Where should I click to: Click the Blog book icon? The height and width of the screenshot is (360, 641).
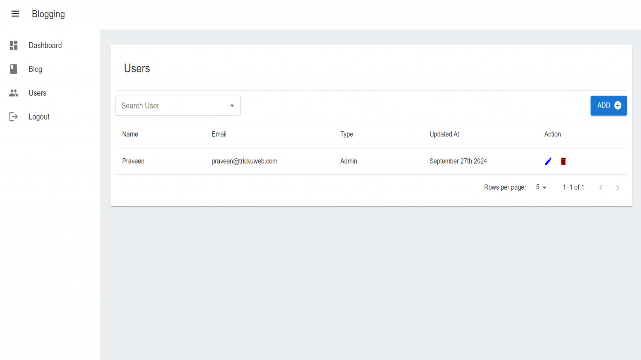tap(14, 69)
